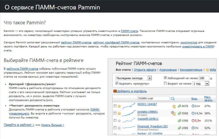Open the Избр favorites tab
Viewport: 219px width, 139px height.
click(213, 70)
